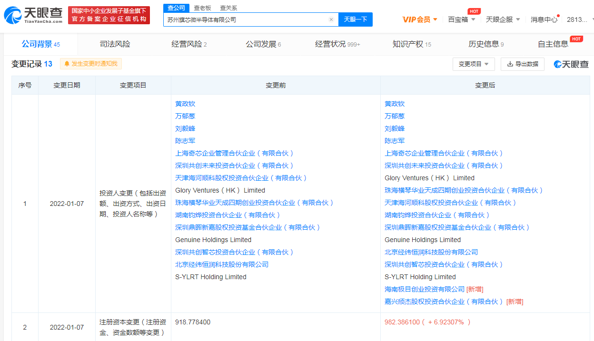Open the VIP会员 dropdown
Viewport: 594px width, 341px height.
tap(420, 19)
